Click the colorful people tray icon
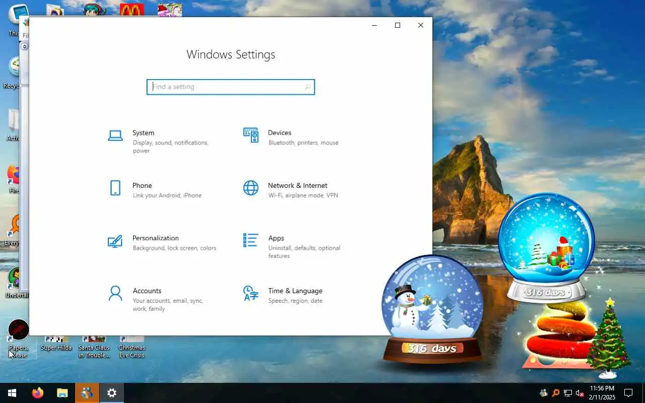The height and width of the screenshot is (403, 645). tap(544, 393)
